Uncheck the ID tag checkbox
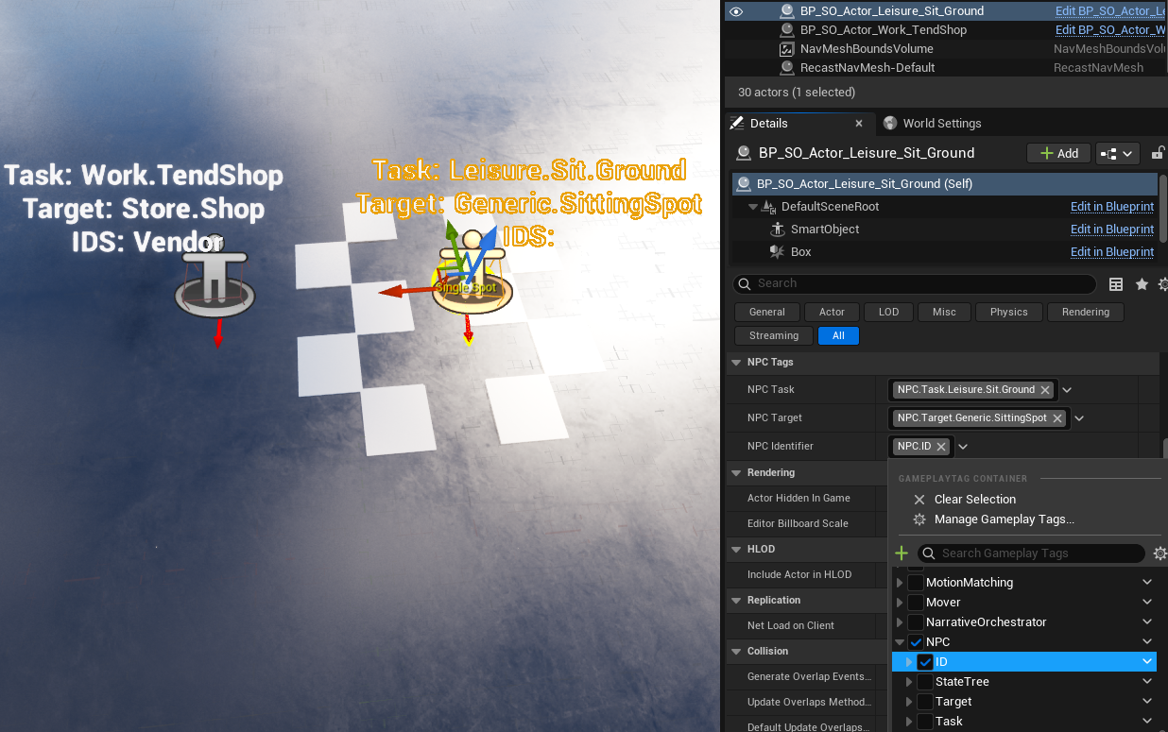Screen dimensions: 1168x732 [925, 662]
